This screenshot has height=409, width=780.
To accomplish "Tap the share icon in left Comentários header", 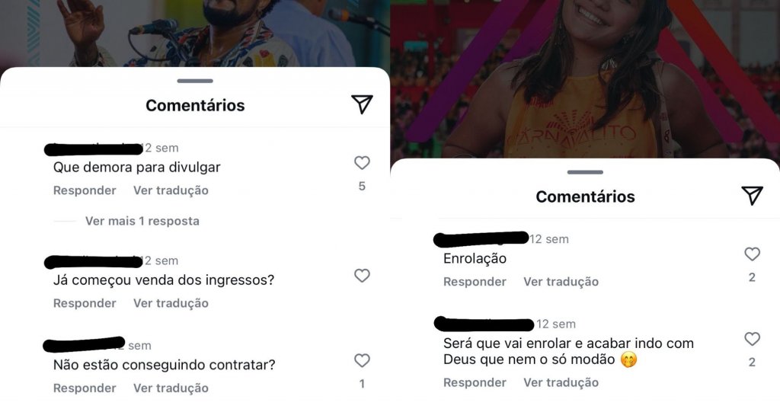I will tap(362, 104).
